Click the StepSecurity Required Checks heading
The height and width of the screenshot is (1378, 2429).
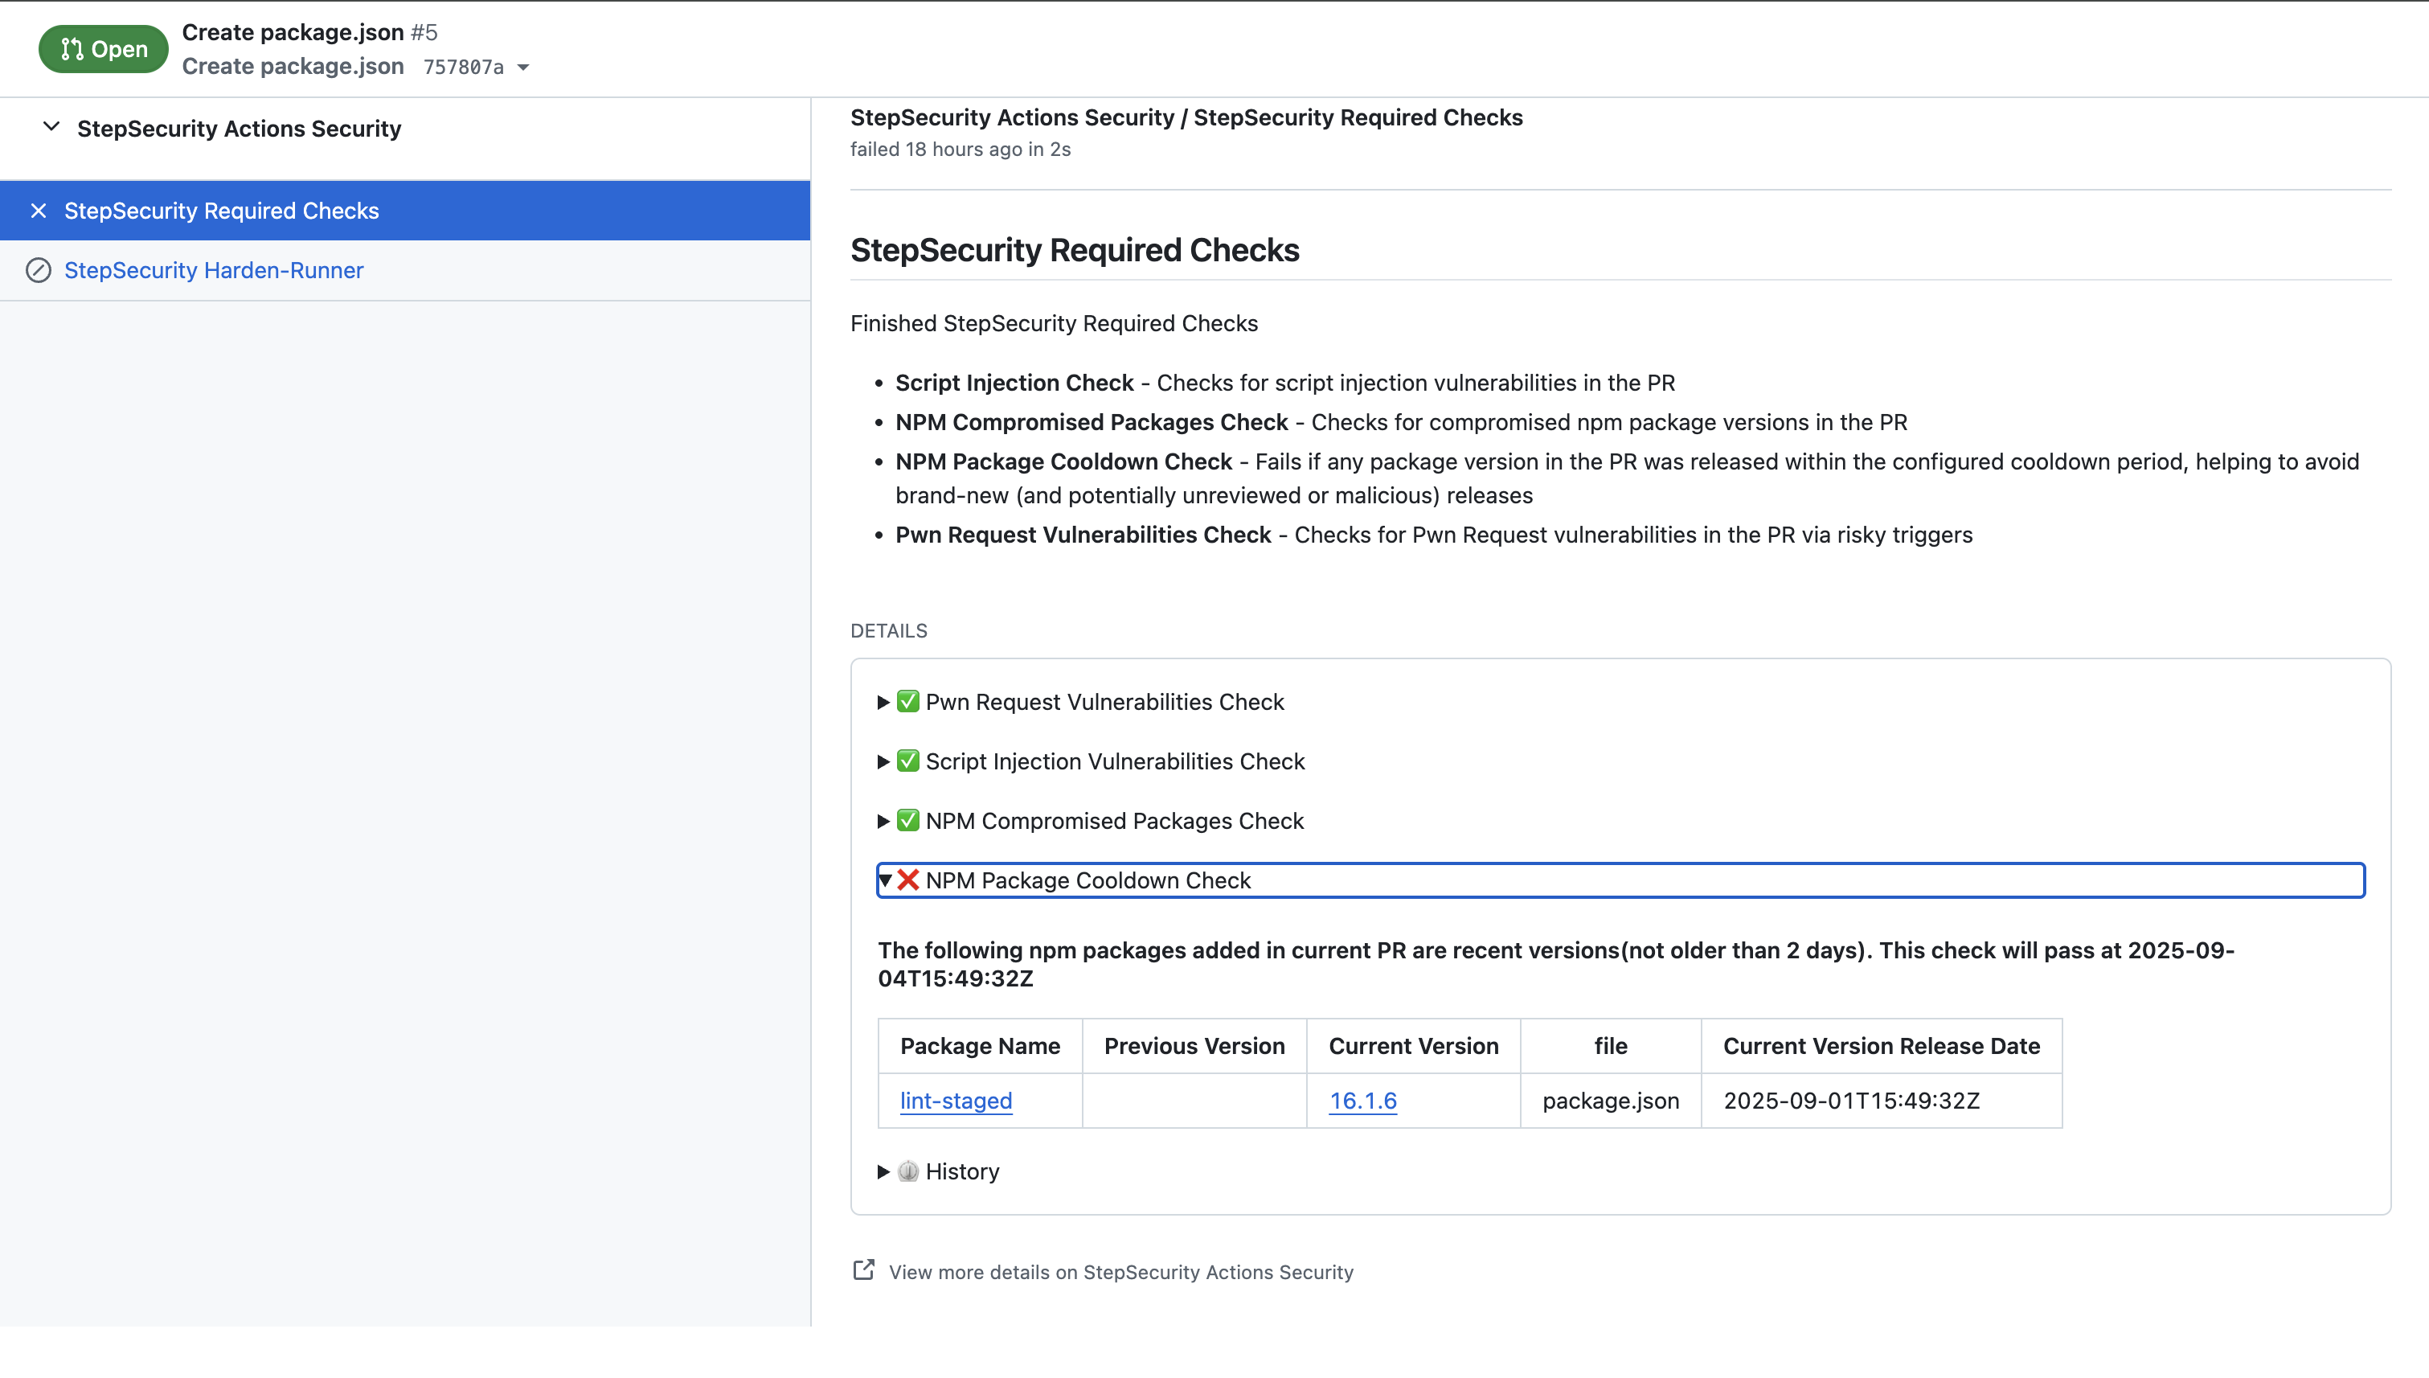(x=1075, y=250)
